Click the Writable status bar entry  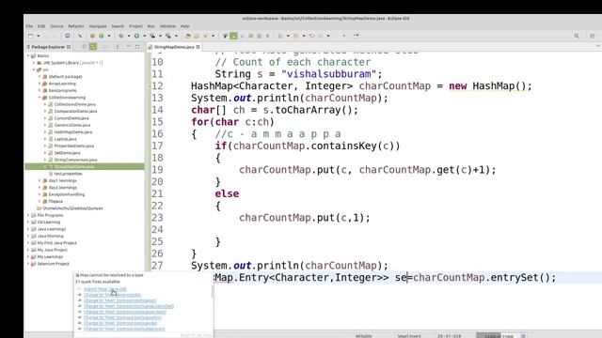tap(364, 336)
